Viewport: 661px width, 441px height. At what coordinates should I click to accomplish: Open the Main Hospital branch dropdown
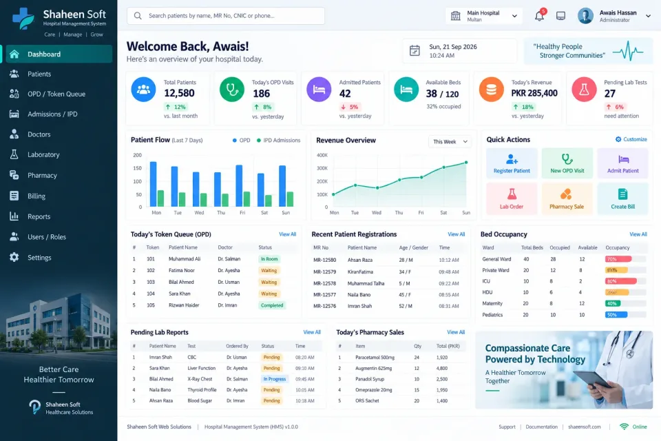pos(484,16)
